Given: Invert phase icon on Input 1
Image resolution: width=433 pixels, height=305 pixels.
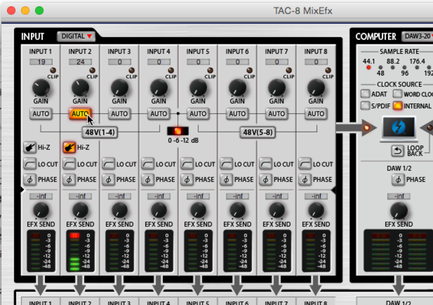Looking at the screenshot, I should tap(30, 180).
